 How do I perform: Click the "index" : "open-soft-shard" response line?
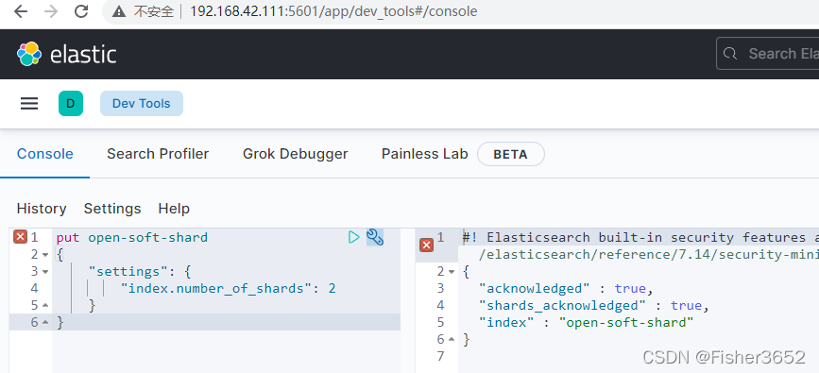point(586,322)
